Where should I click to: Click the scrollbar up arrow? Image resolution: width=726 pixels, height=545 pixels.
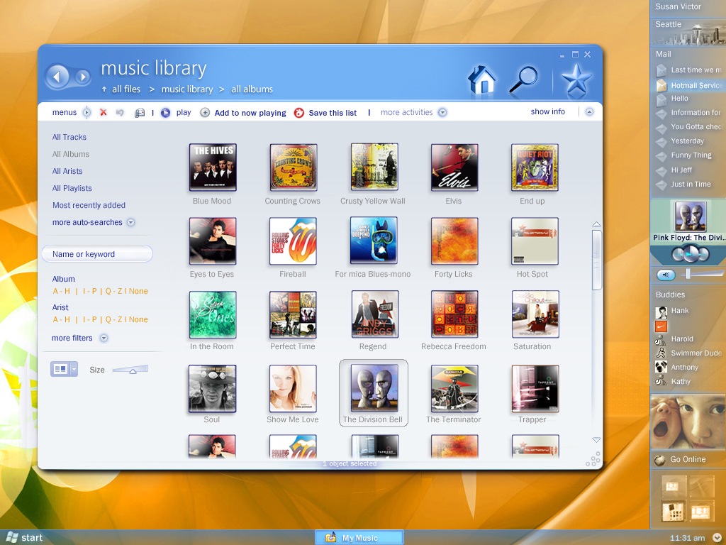click(x=596, y=224)
